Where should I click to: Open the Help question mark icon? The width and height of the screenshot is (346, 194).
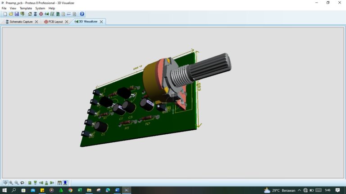point(82,14)
